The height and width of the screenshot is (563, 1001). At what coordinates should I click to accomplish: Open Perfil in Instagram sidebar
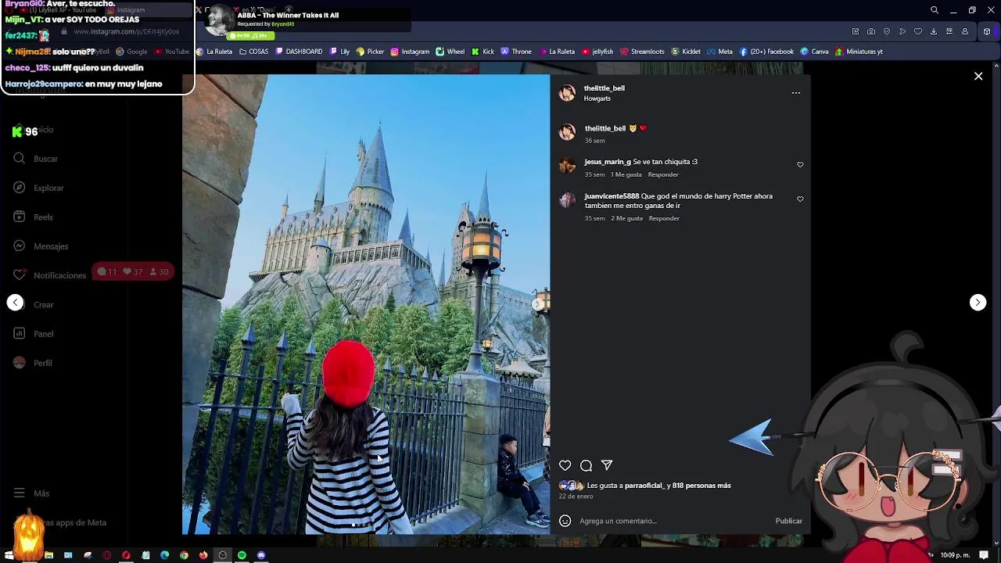click(33, 363)
